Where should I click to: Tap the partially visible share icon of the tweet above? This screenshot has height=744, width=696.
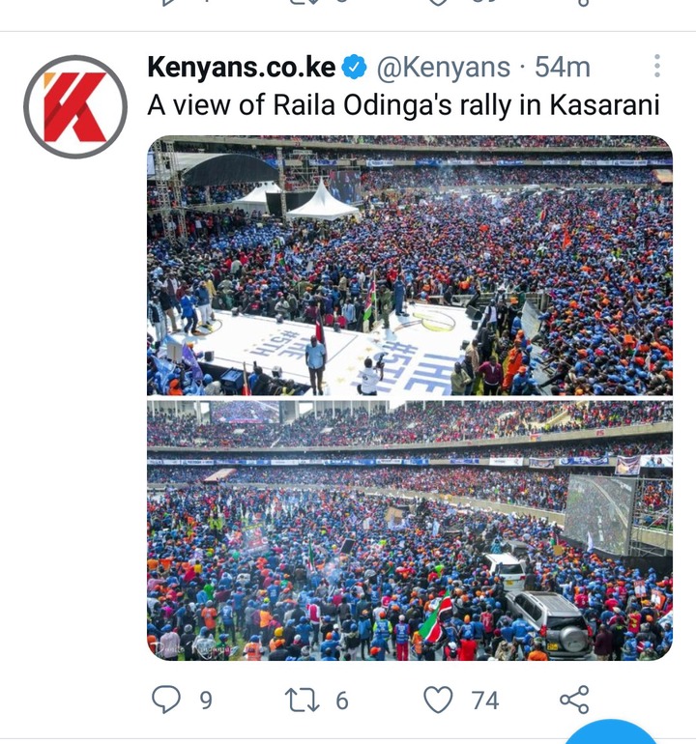point(584,3)
